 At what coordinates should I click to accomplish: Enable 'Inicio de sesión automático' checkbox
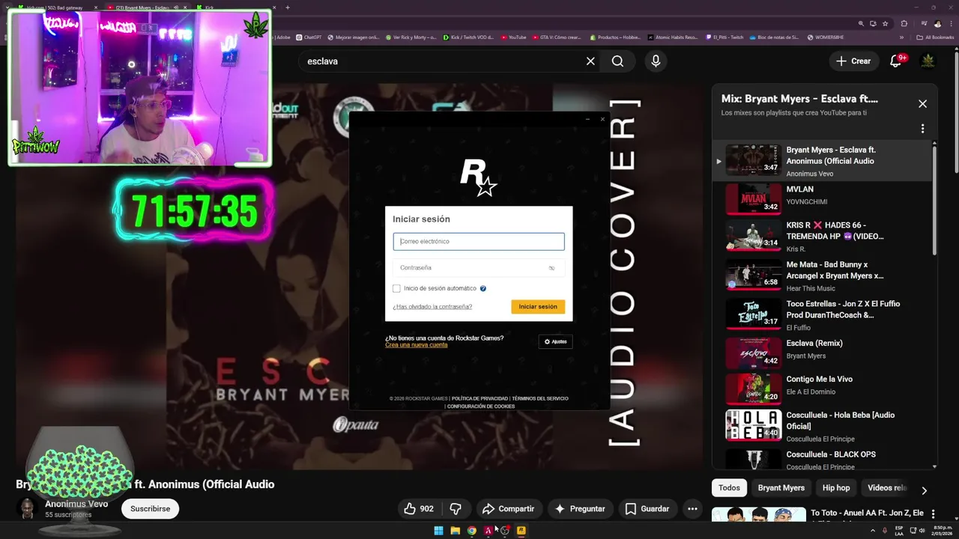tap(396, 288)
